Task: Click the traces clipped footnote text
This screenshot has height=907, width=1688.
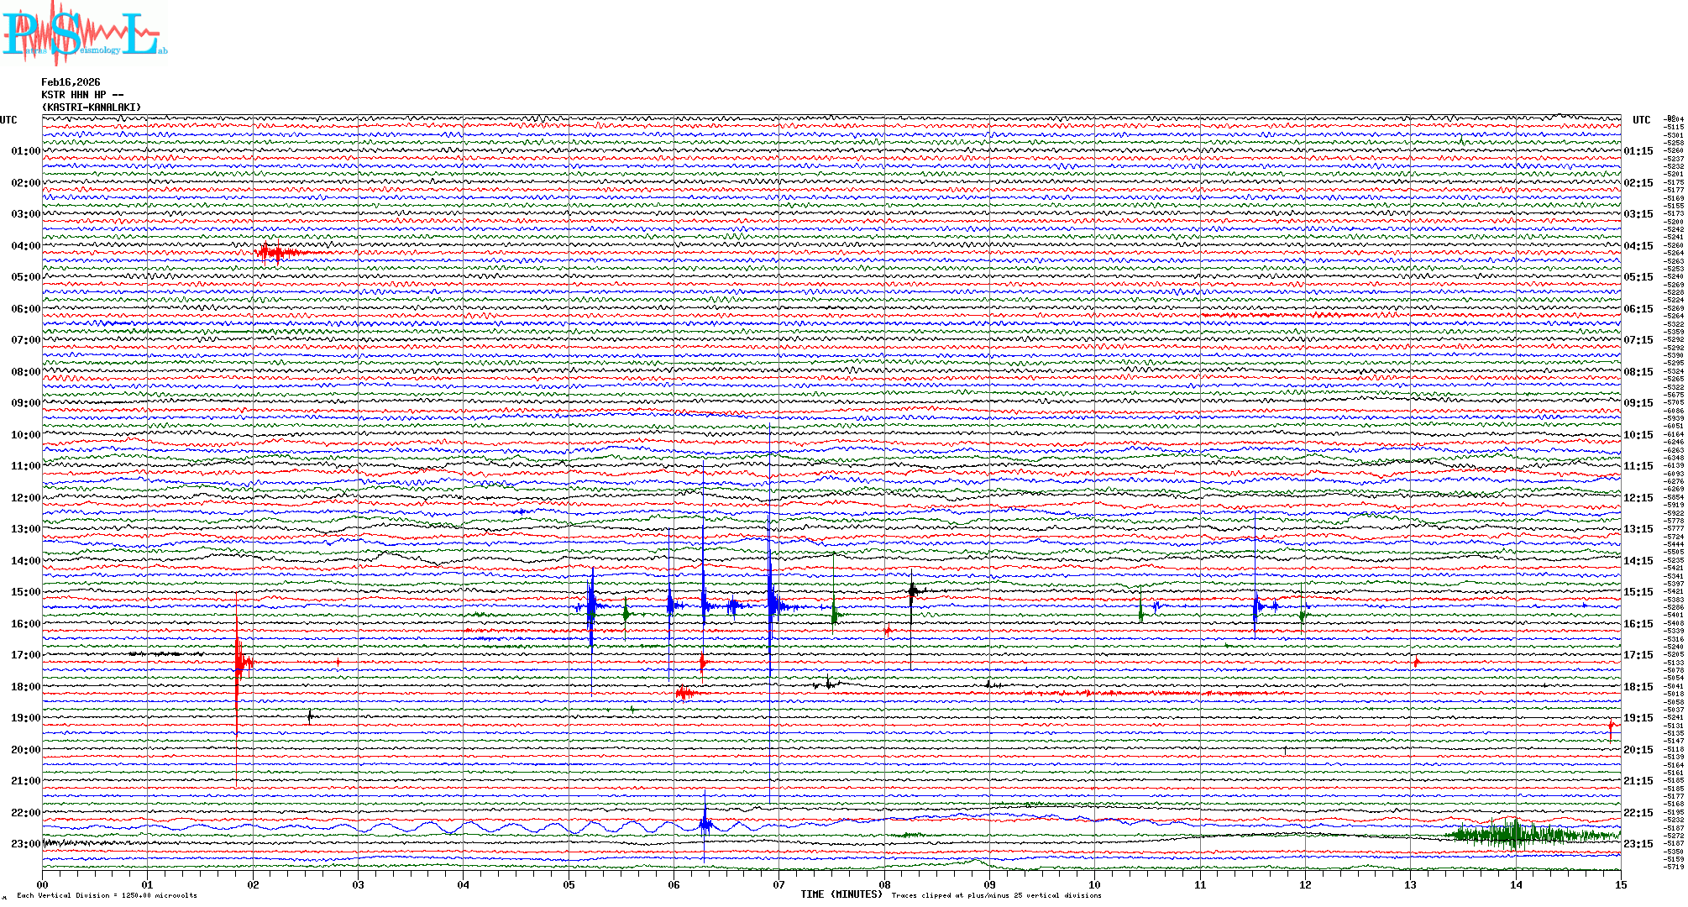Action: click(996, 895)
